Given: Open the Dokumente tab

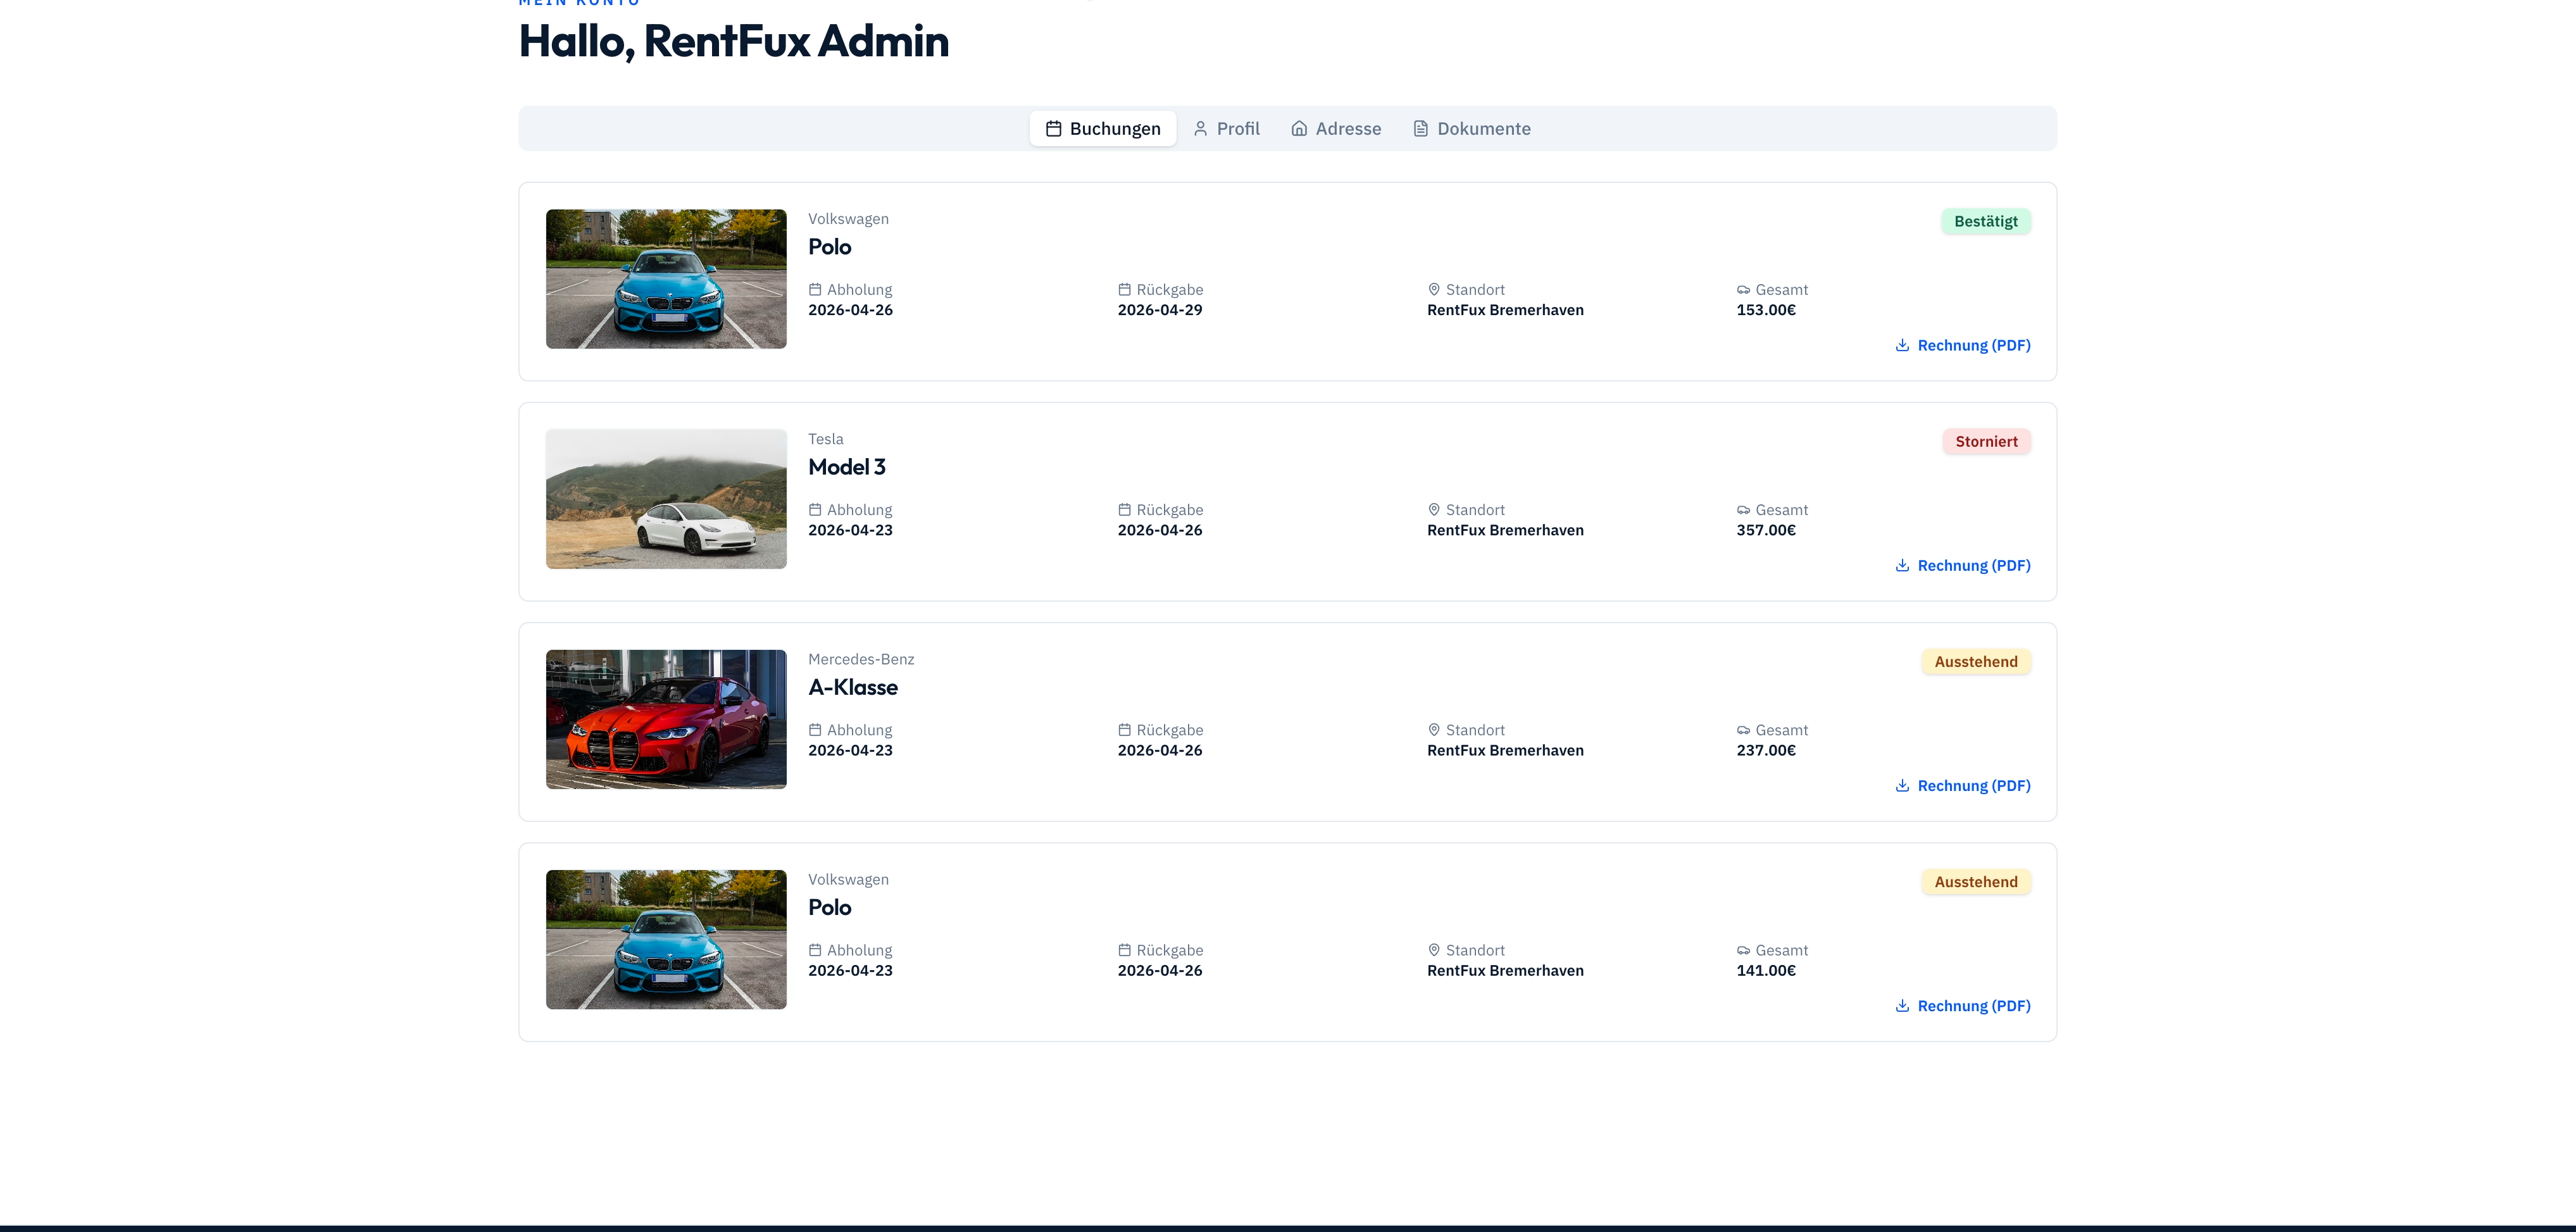Looking at the screenshot, I should 1471,129.
